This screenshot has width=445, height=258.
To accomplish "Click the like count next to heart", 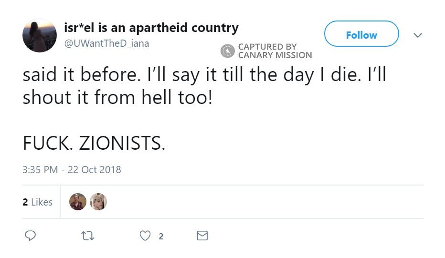I will click(161, 236).
